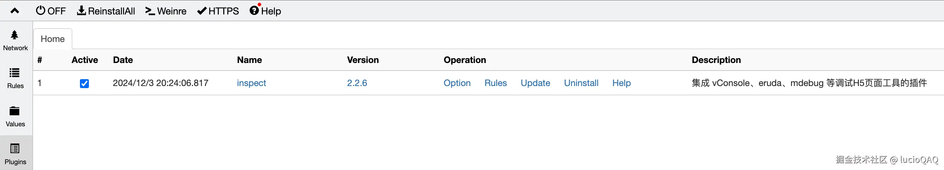Viewport: 944px width, 170px height.
Task: Uninstall the inspect plugin
Action: point(581,83)
